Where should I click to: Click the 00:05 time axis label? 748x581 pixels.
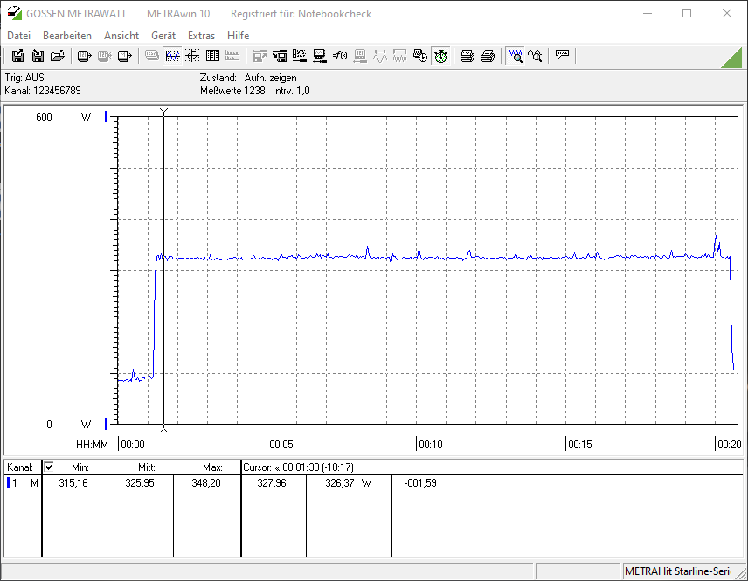[x=281, y=444]
